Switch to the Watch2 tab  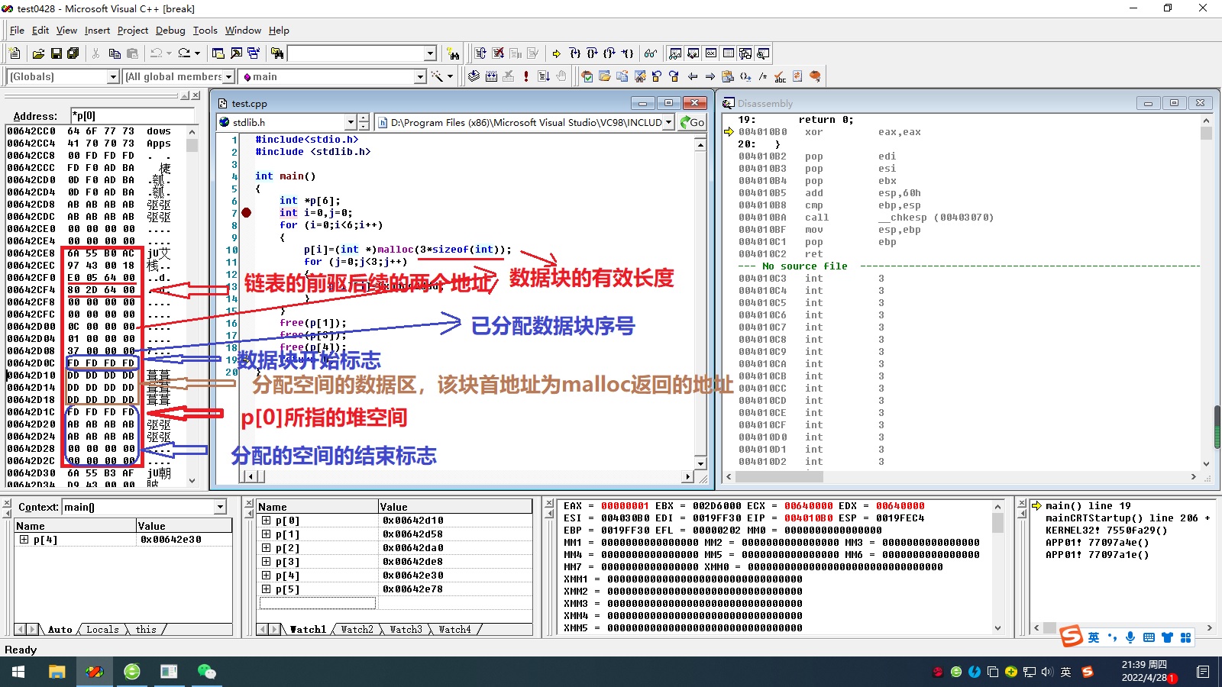[357, 630]
